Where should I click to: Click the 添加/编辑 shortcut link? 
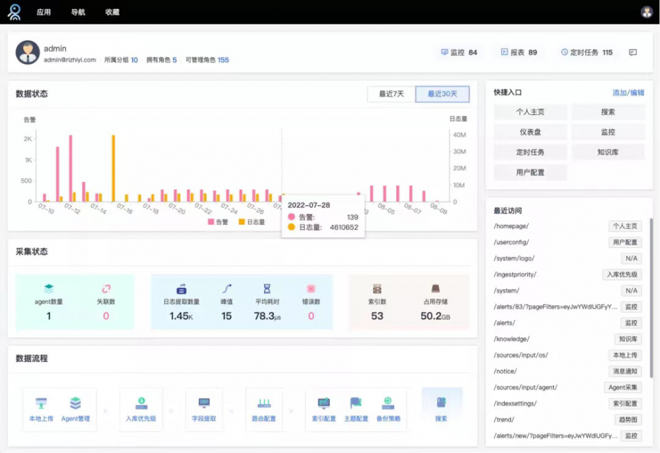tap(628, 92)
